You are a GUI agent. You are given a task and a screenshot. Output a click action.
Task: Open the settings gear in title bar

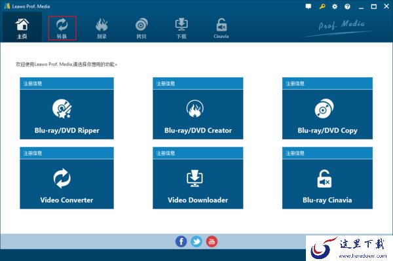click(x=335, y=7)
